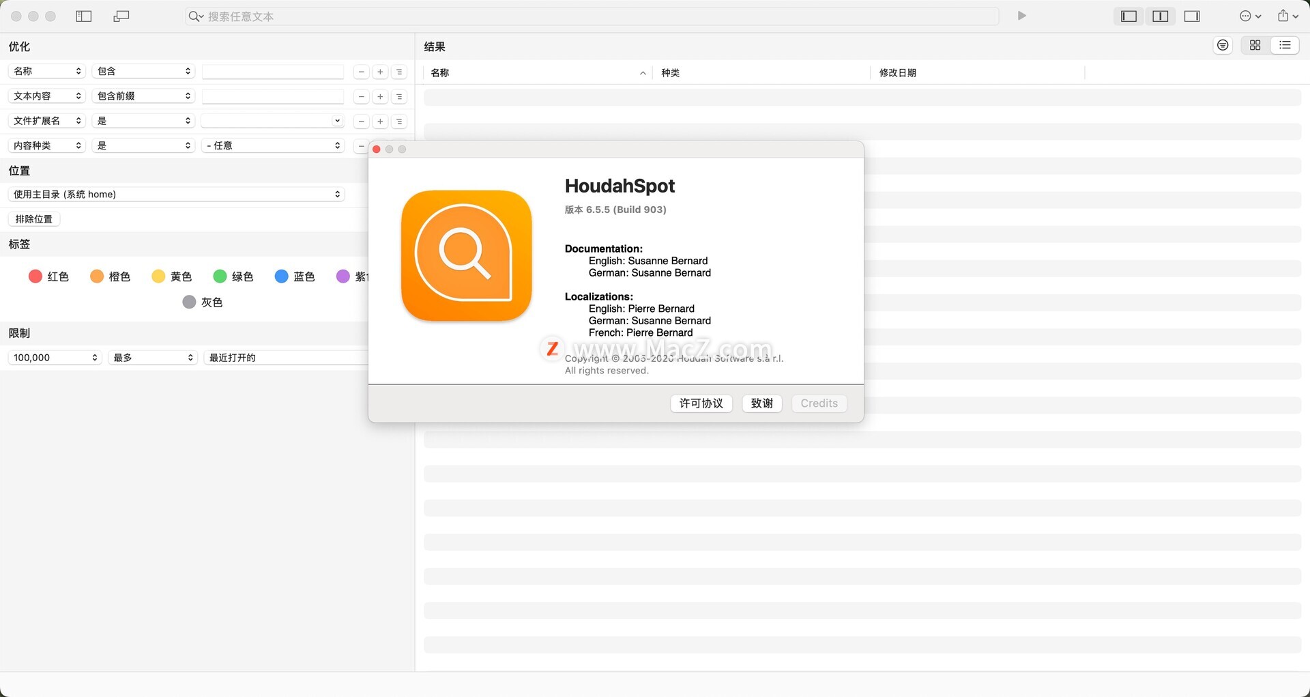Click 许可协议 button in About dialog
This screenshot has width=1310, height=697.
[701, 403]
